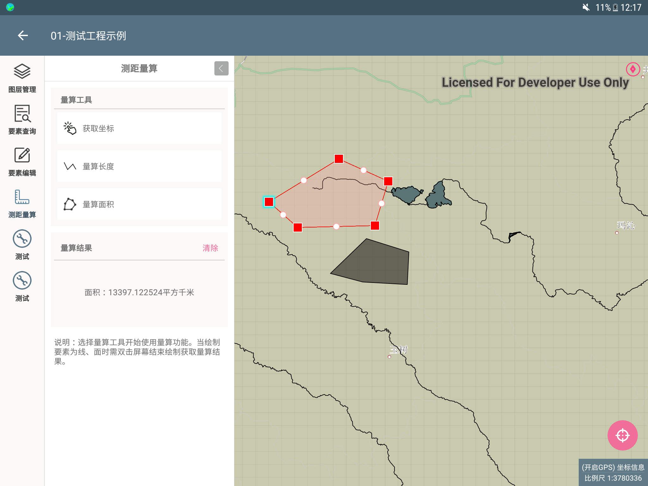
Task: Collapse the 测距量算 panel with chevron
Action: click(x=221, y=68)
